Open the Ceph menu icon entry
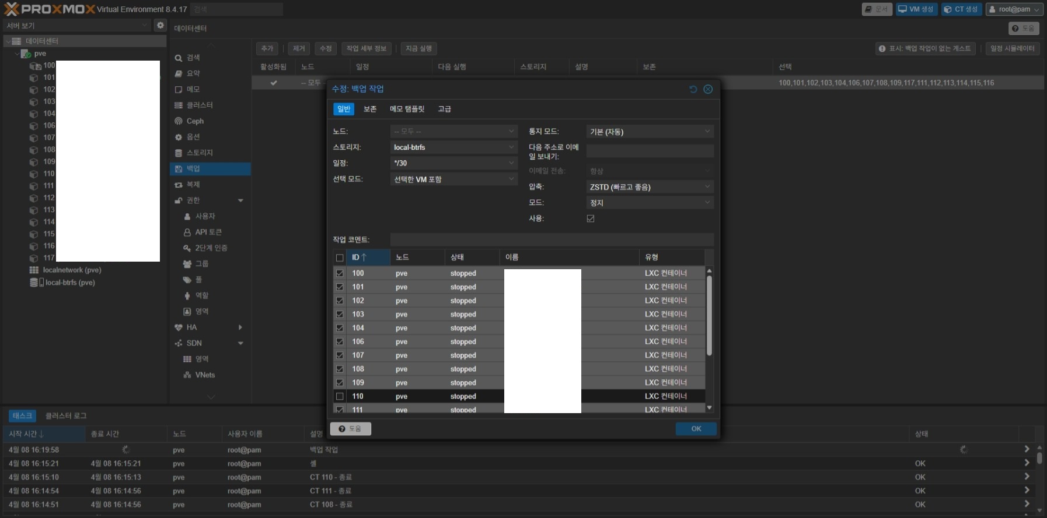Image resolution: width=1047 pixels, height=518 pixels. tap(179, 121)
